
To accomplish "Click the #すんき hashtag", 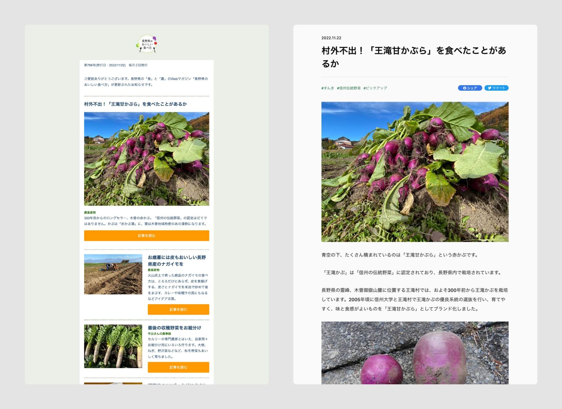I will click(x=328, y=88).
